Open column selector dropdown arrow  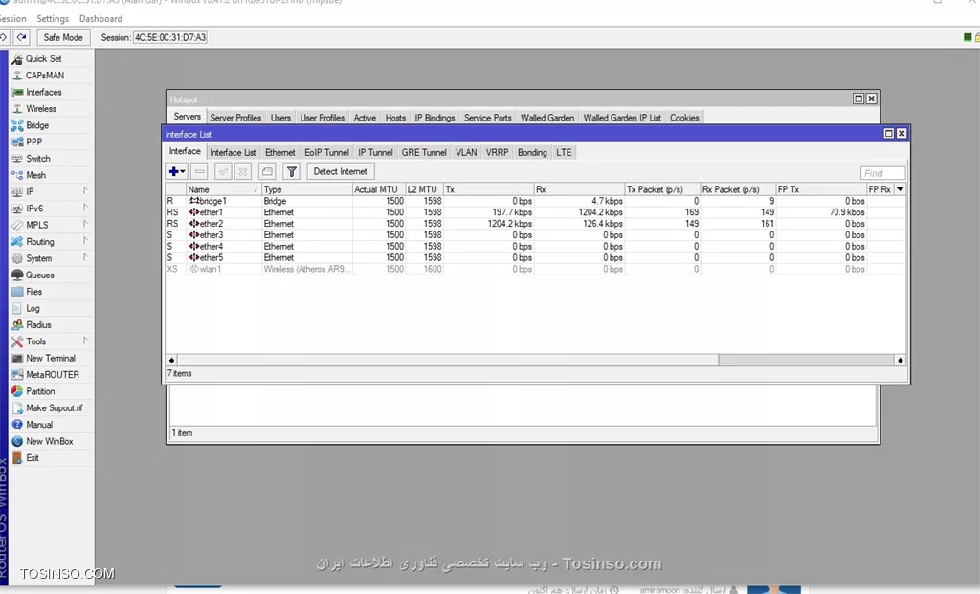(x=900, y=189)
